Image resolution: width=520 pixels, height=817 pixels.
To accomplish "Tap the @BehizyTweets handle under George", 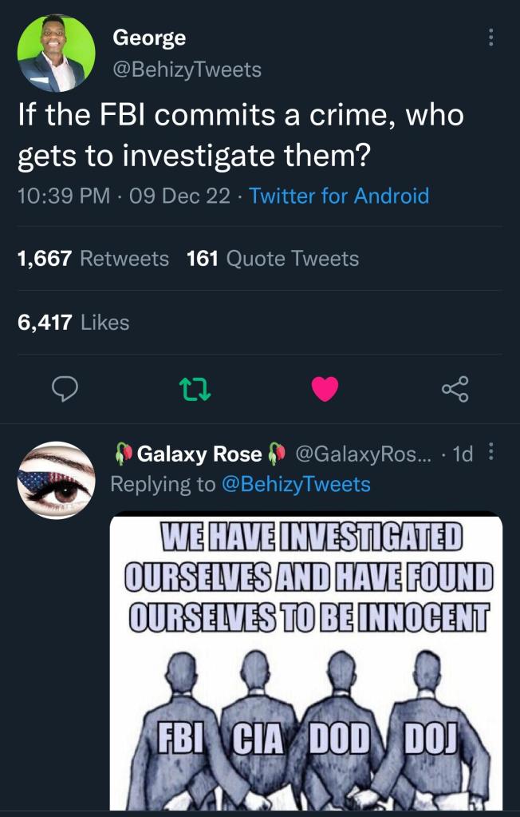I will tap(187, 69).
